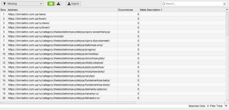Select the opory-dlya-skameek address
The image size is (229, 110).
pyautogui.click(x=59, y=41)
